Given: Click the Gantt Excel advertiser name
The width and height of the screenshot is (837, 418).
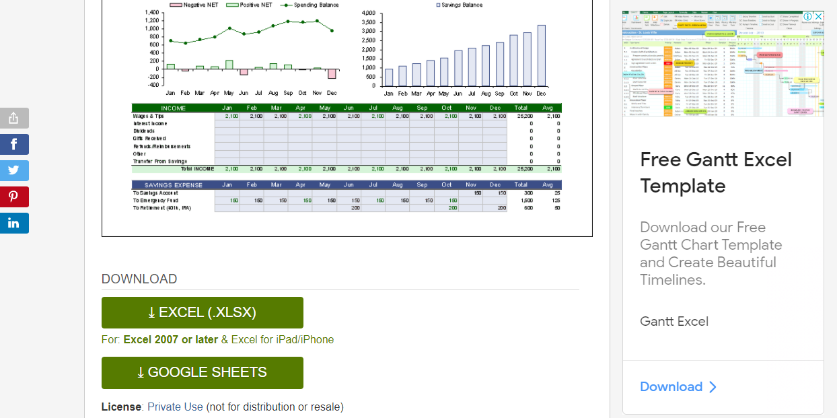Looking at the screenshot, I should pos(674,321).
